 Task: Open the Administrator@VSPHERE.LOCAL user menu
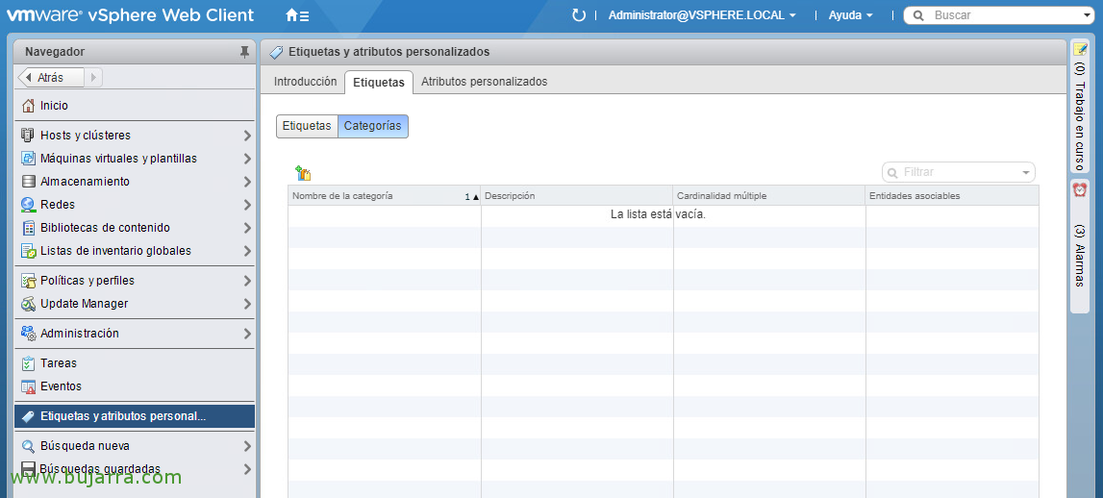(702, 15)
